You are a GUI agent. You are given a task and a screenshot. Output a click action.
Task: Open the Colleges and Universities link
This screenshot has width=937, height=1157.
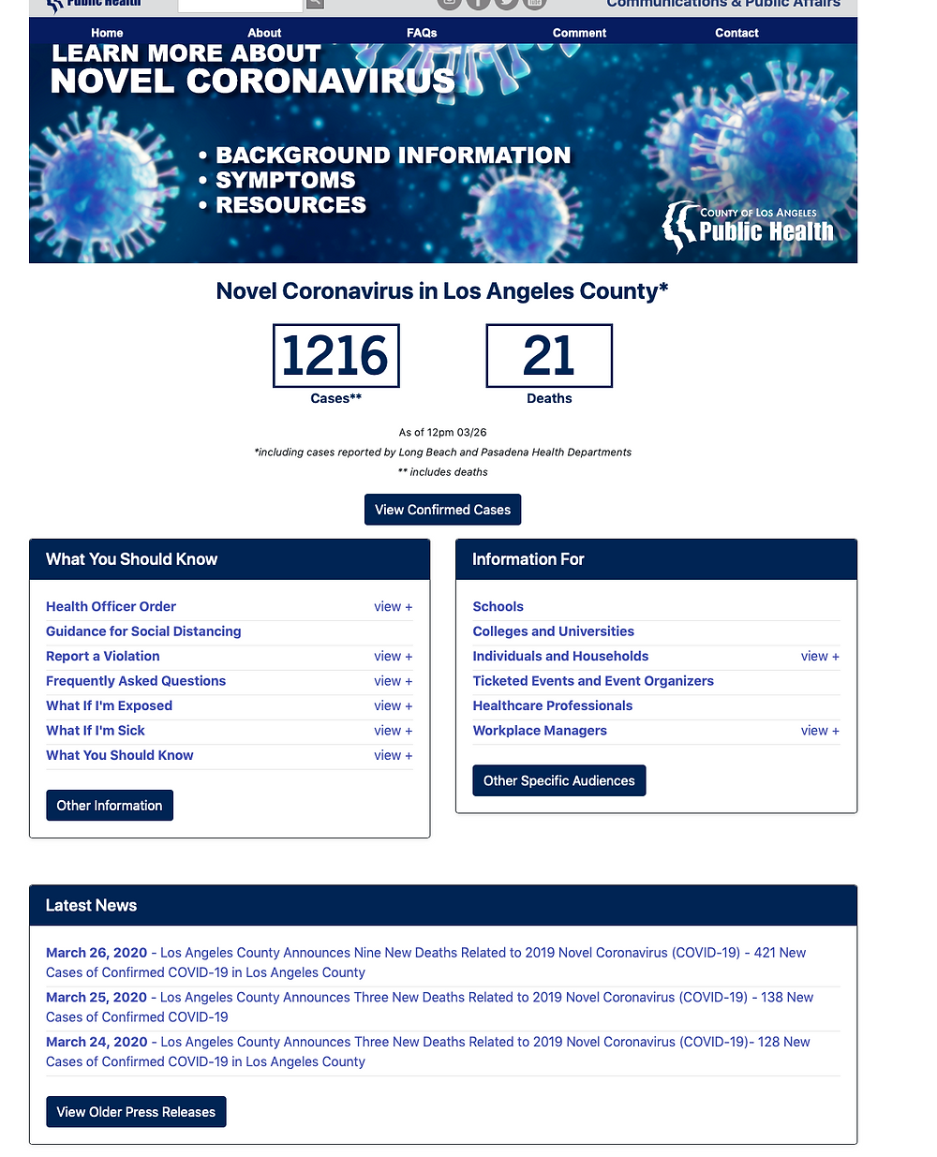(553, 631)
